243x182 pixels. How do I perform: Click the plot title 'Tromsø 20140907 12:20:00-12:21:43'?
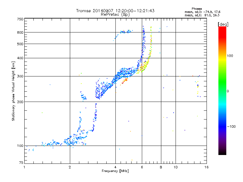(115, 11)
